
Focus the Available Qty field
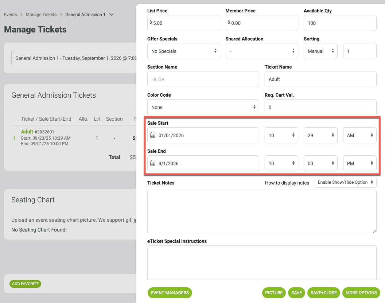pyautogui.click(x=340, y=23)
